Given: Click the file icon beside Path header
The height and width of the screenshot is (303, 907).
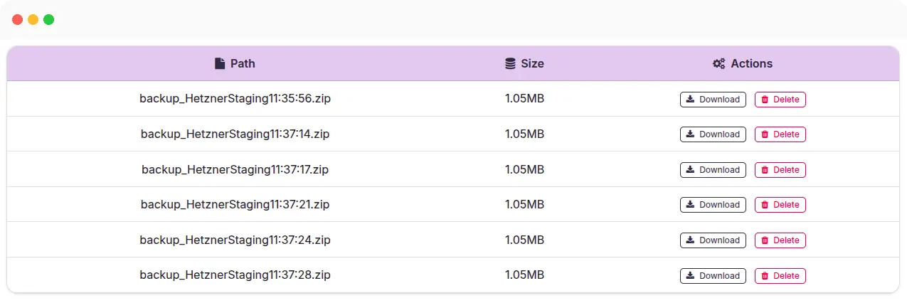Looking at the screenshot, I should (x=220, y=63).
